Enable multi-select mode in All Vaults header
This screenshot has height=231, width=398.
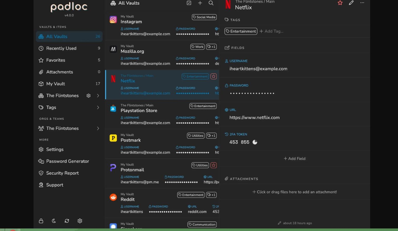click(189, 3)
